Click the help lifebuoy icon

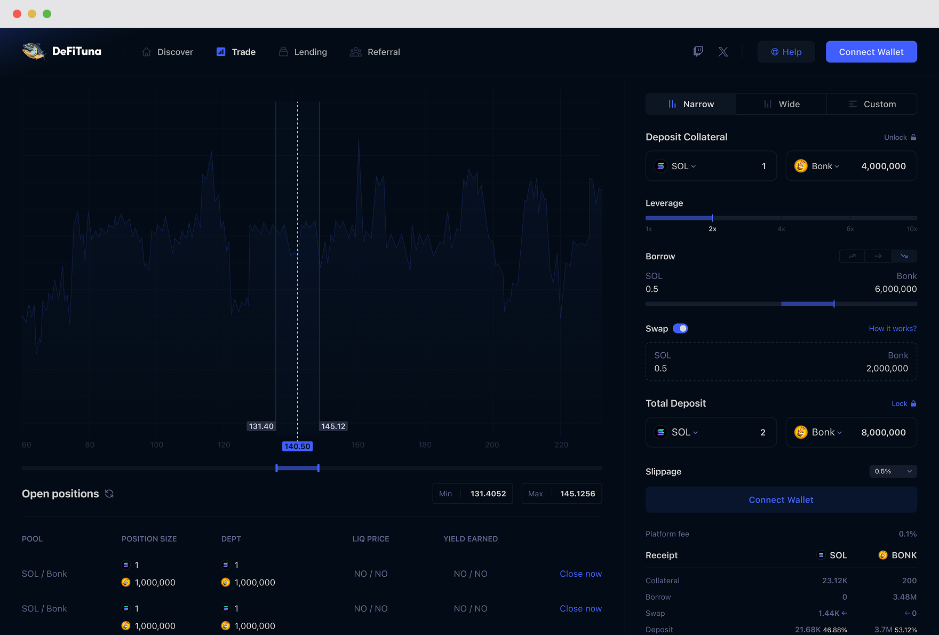point(775,52)
